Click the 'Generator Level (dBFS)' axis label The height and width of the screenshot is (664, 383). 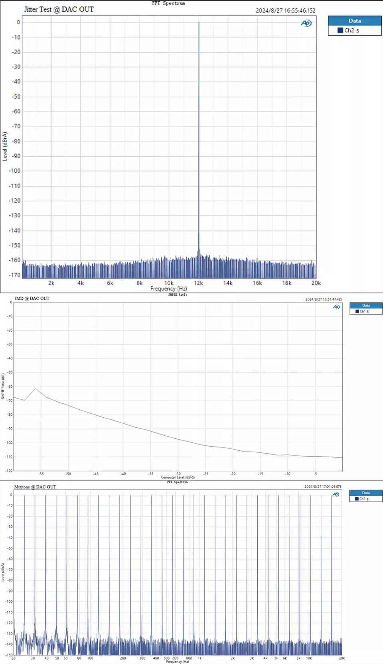pos(178,477)
